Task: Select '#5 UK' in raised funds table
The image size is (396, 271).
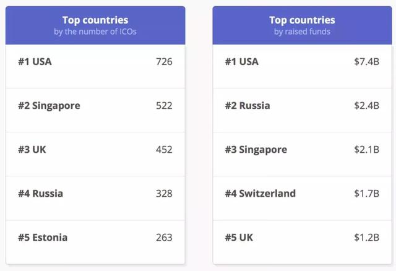Action: 302,242
